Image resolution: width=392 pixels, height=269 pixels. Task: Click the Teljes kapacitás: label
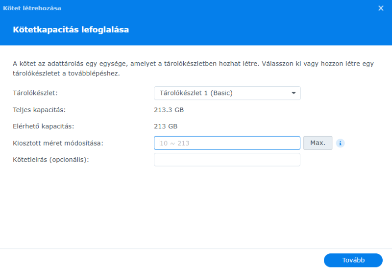[x=39, y=109]
